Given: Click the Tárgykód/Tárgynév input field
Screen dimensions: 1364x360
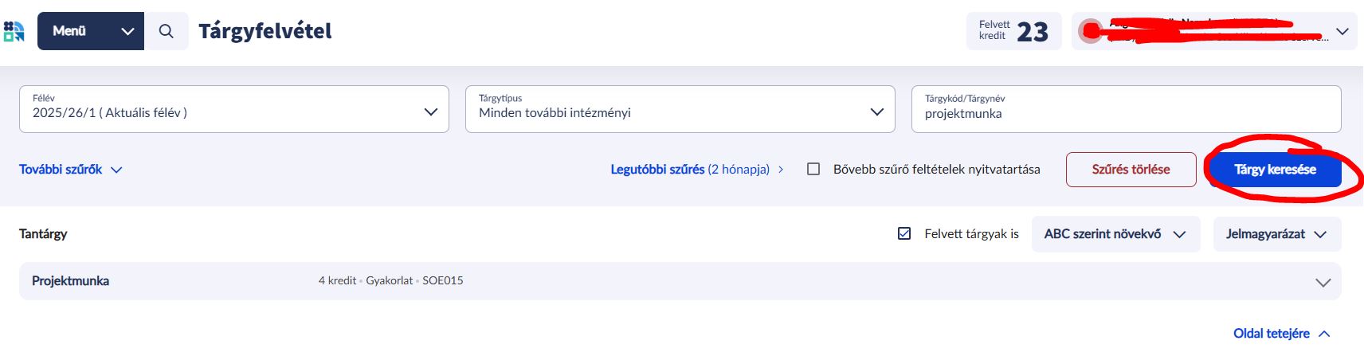Looking at the screenshot, I should [1126, 113].
